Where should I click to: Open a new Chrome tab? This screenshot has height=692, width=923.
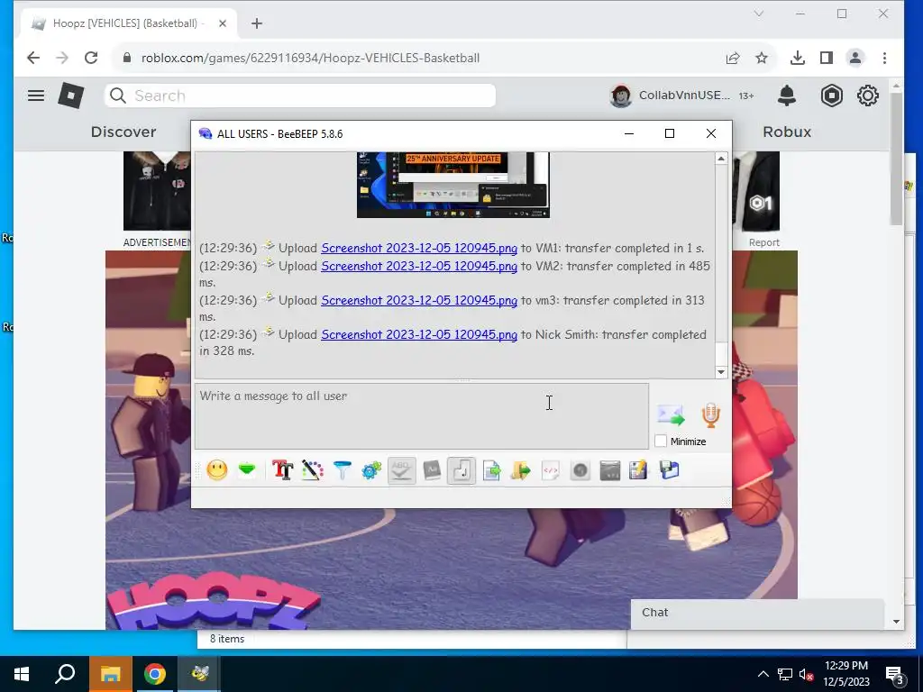tap(257, 23)
